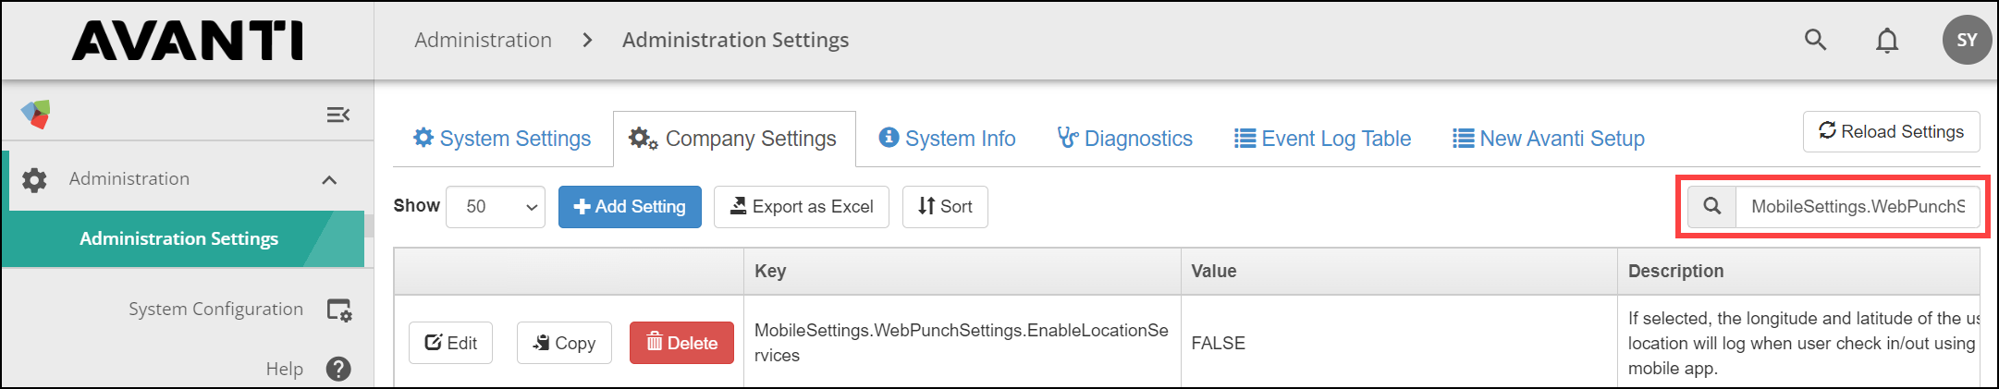Image resolution: width=1999 pixels, height=389 pixels.
Task: Open the System Configuration icon
Action: (x=338, y=310)
